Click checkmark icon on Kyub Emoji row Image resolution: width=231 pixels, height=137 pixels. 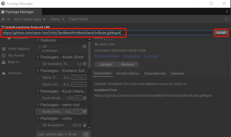(85, 98)
